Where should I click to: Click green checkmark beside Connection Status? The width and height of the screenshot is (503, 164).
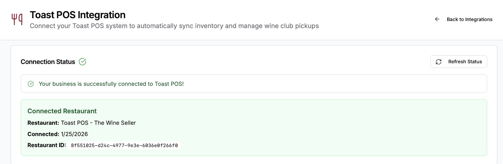click(x=83, y=62)
